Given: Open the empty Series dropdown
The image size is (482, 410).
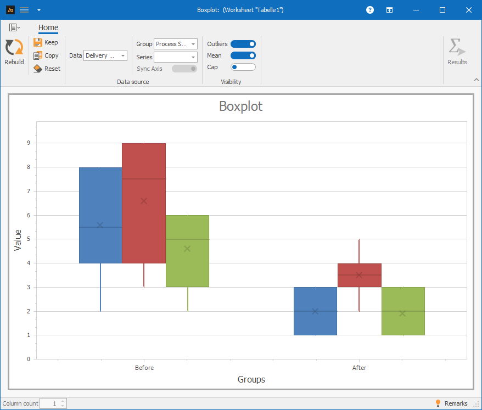Looking at the screenshot, I should pyautogui.click(x=175, y=57).
